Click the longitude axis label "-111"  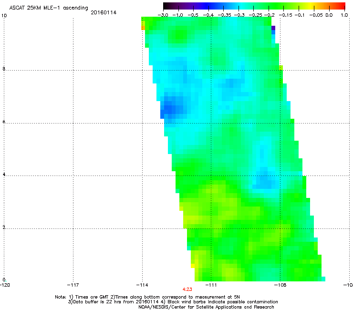(211, 285)
